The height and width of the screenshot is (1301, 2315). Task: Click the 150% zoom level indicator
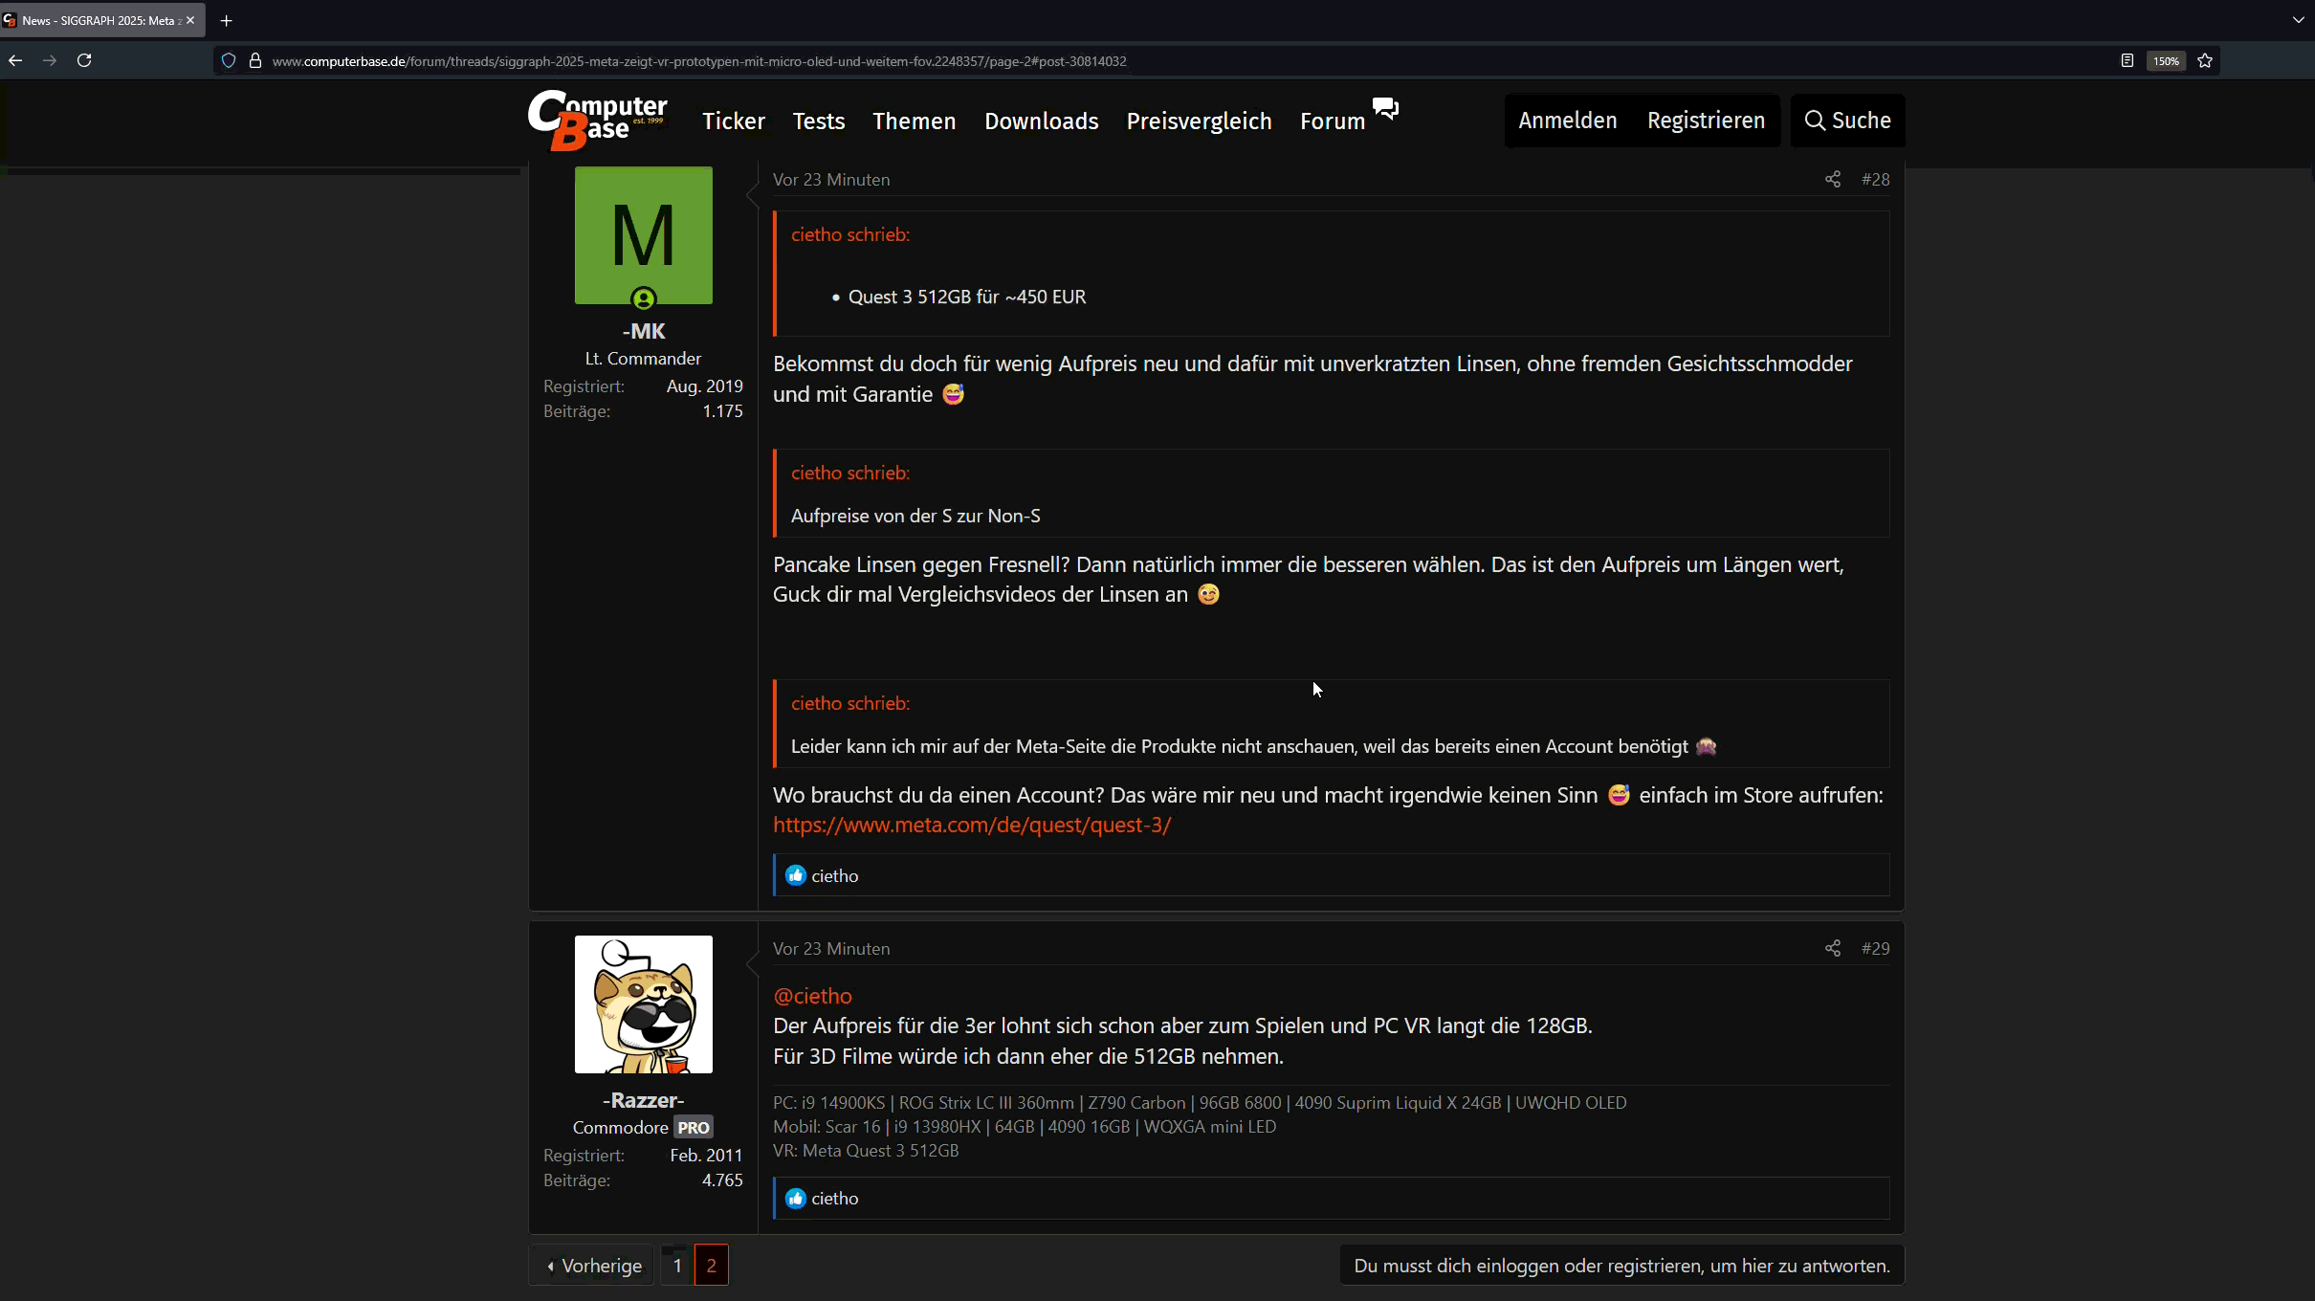pyautogui.click(x=2166, y=60)
